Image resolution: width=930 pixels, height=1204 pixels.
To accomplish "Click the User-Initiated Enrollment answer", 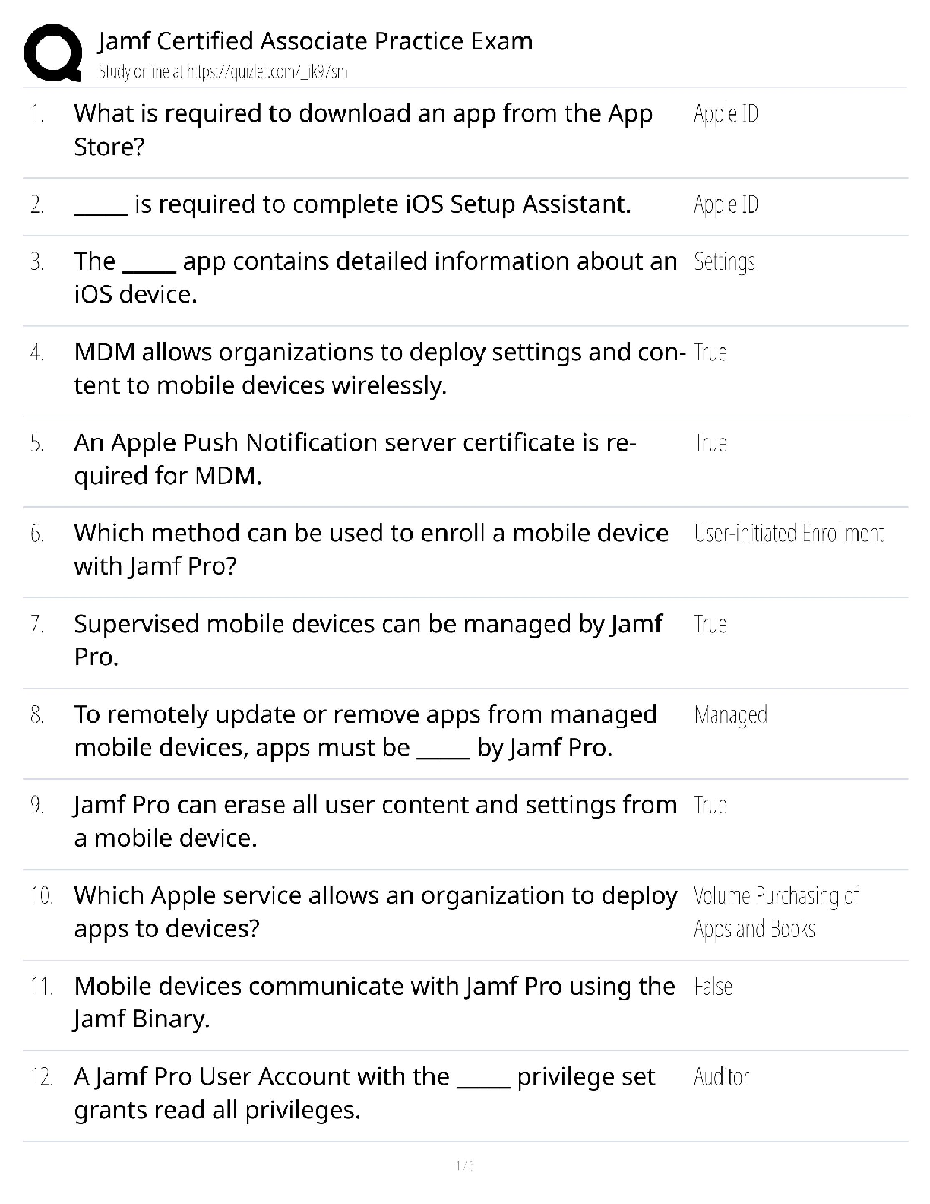I will point(789,534).
